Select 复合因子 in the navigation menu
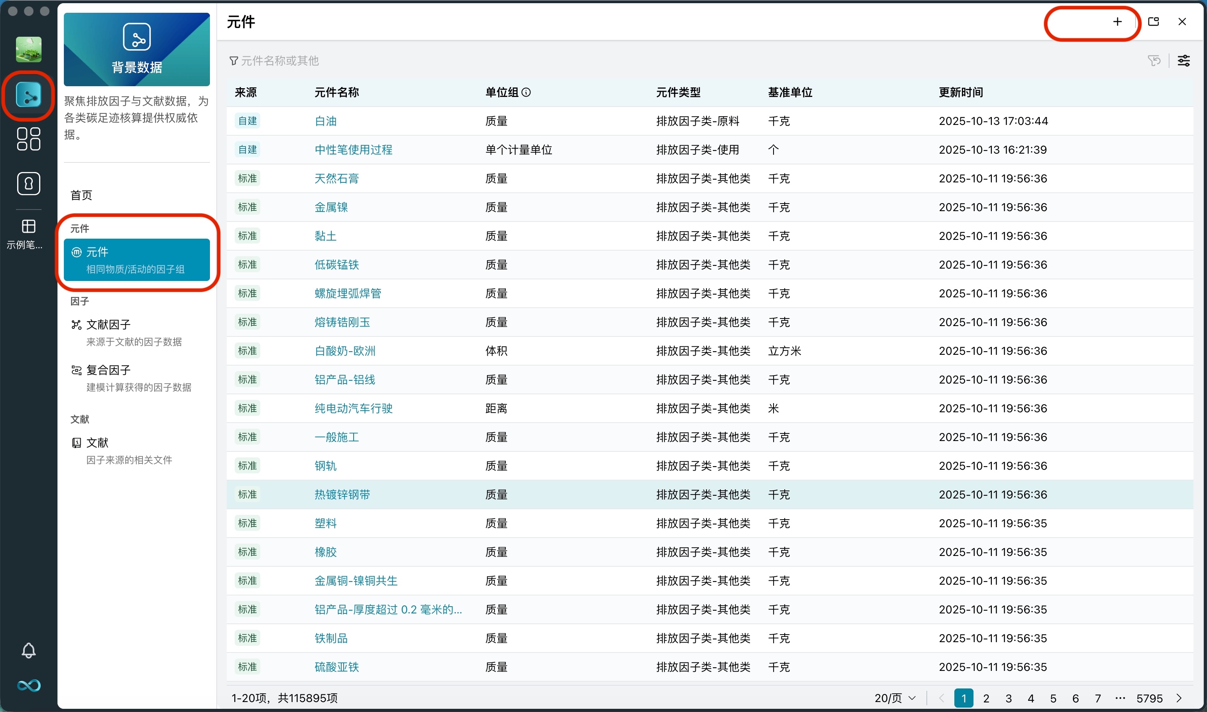The width and height of the screenshot is (1207, 712). click(109, 370)
